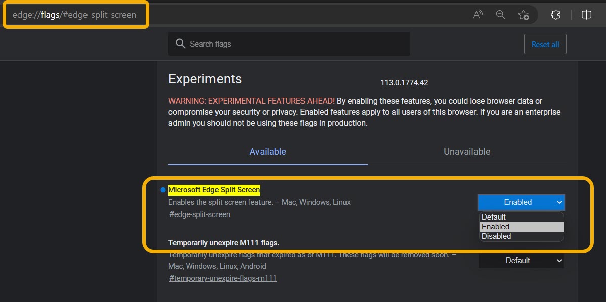606x302 pixels.
Task: Click the Reset all button
Action: pyautogui.click(x=545, y=44)
